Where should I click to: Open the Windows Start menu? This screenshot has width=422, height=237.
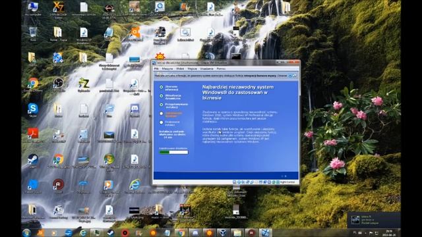pyautogui.click(x=26, y=232)
